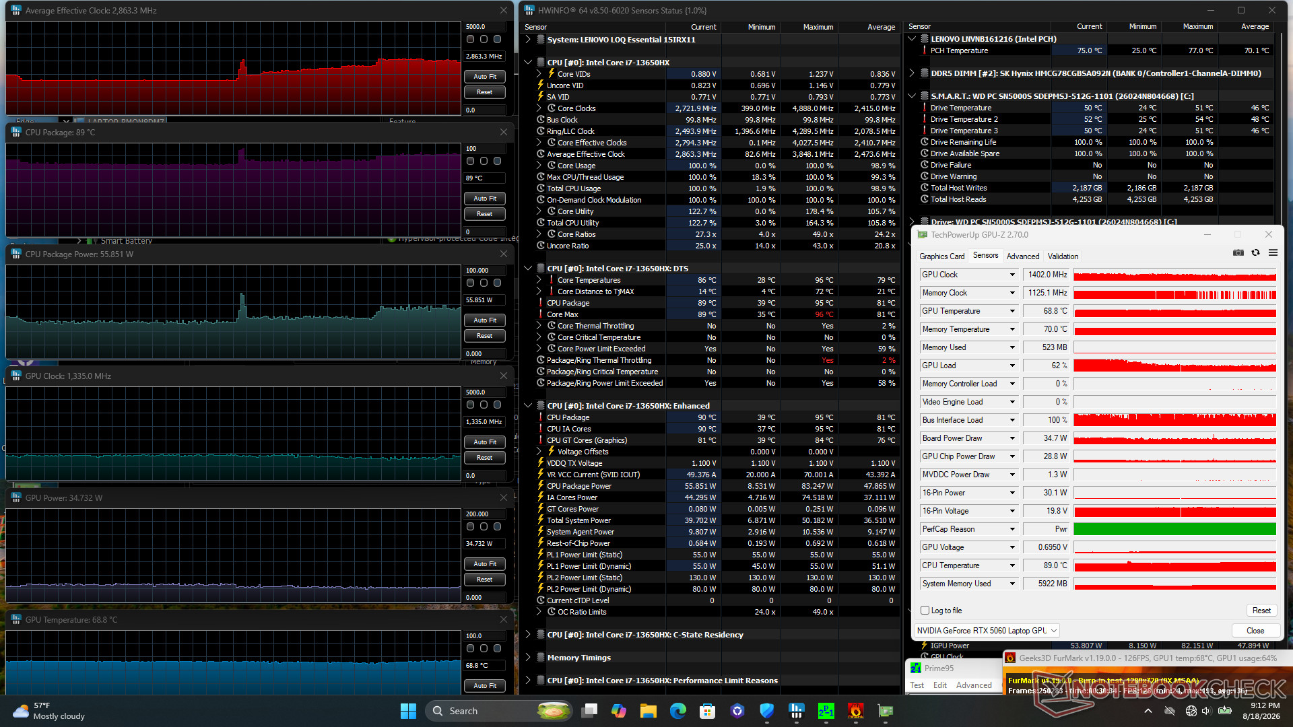Click the 5000.0 maximum field in GPU Clock graph

point(485,392)
